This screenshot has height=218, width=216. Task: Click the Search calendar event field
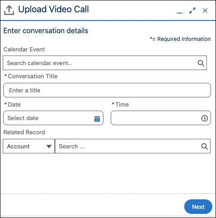tap(105, 63)
